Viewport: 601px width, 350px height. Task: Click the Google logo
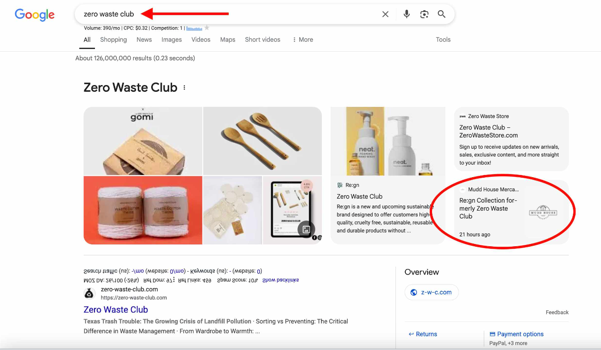[35, 15]
